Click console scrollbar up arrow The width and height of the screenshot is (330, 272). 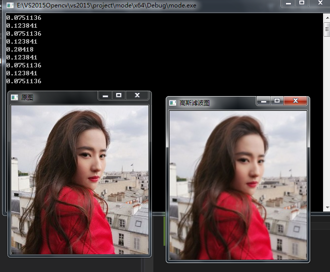pyautogui.click(x=327, y=18)
